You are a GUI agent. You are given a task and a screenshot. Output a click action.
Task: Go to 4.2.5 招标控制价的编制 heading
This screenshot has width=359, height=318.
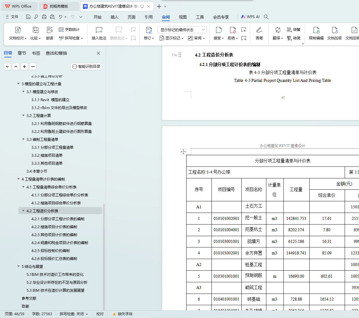click(x=50, y=250)
